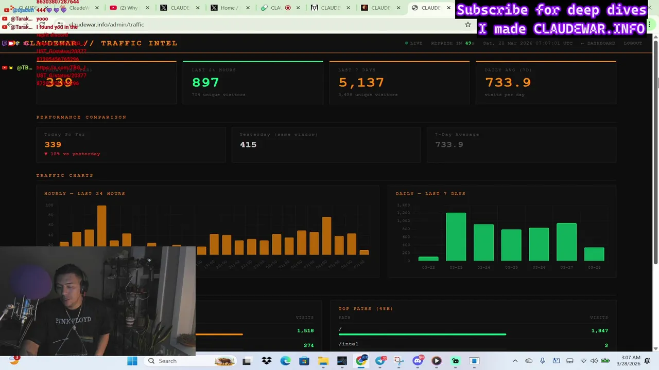Screen dimensions: 659x370
Task: Open the Windows Start menu
Action: 132,361
